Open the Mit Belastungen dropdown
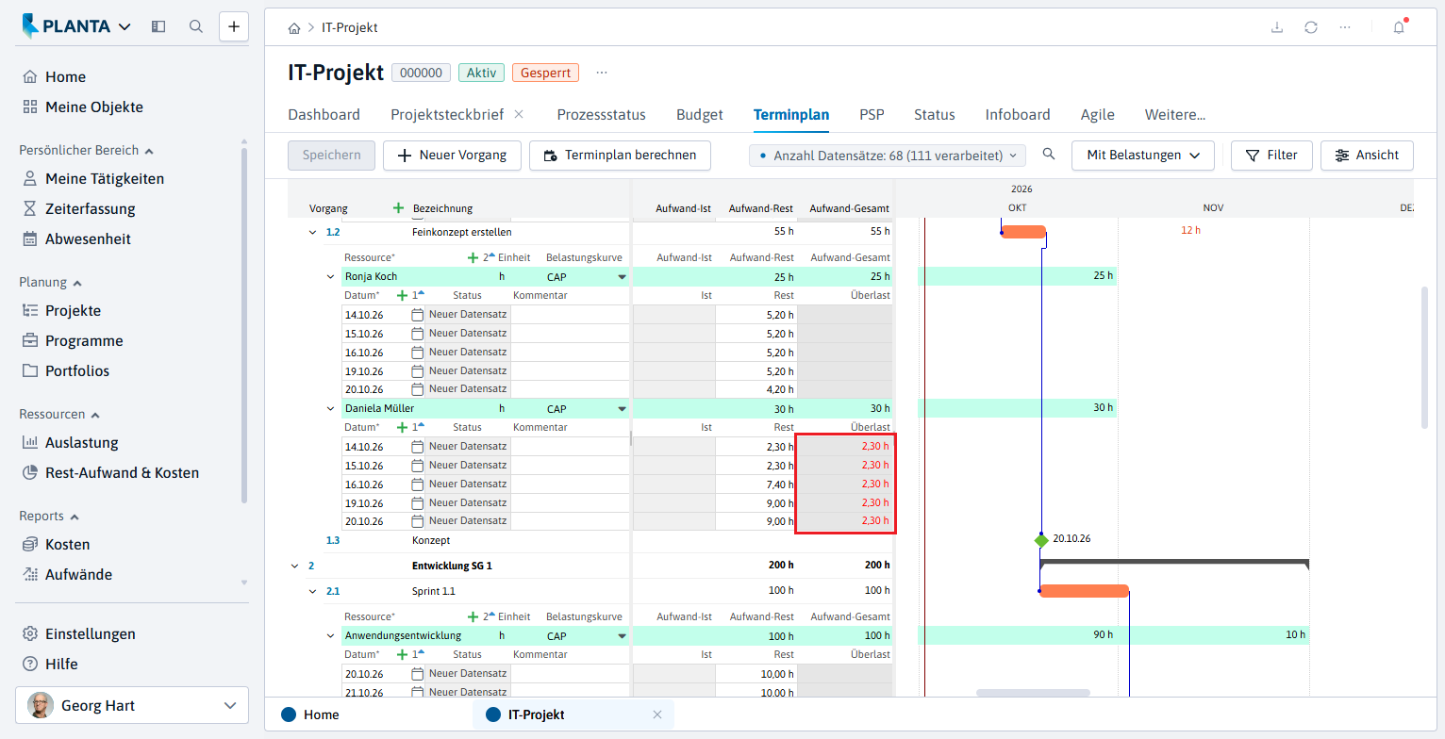 [x=1143, y=156]
